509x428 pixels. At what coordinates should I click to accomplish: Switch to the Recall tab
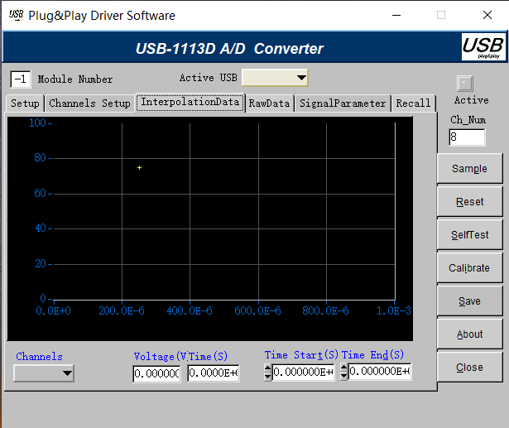413,103
